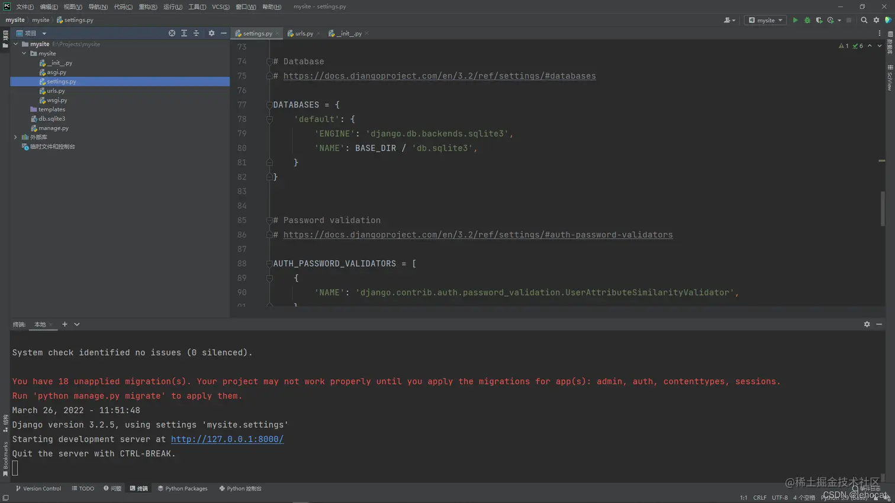This screenshot has width=895, height=503.
Task: Open the 重构(R) menu
Action: [x=148, y=7]
